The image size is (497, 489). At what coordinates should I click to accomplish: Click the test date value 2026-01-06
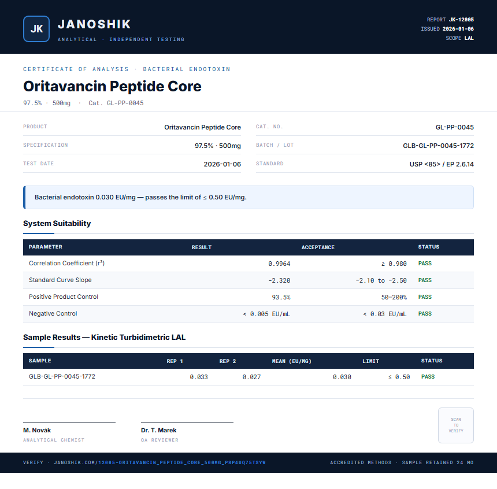222,164
